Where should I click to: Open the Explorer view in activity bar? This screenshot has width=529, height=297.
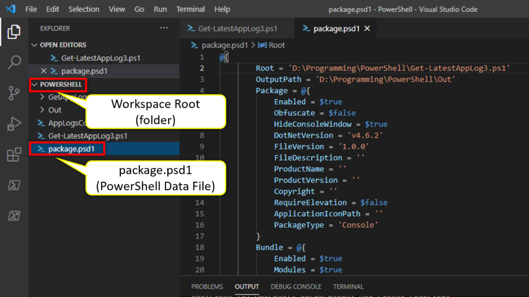coord(14,33)
